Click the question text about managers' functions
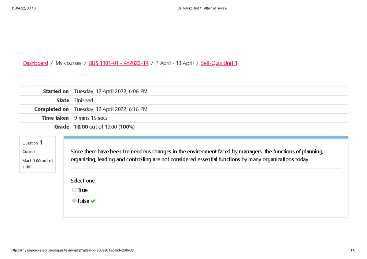 [197, 155]
